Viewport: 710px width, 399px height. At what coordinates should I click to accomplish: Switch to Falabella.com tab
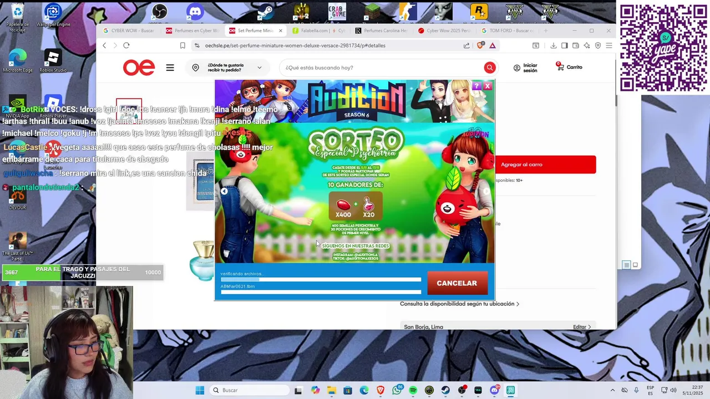click(318, 30)
